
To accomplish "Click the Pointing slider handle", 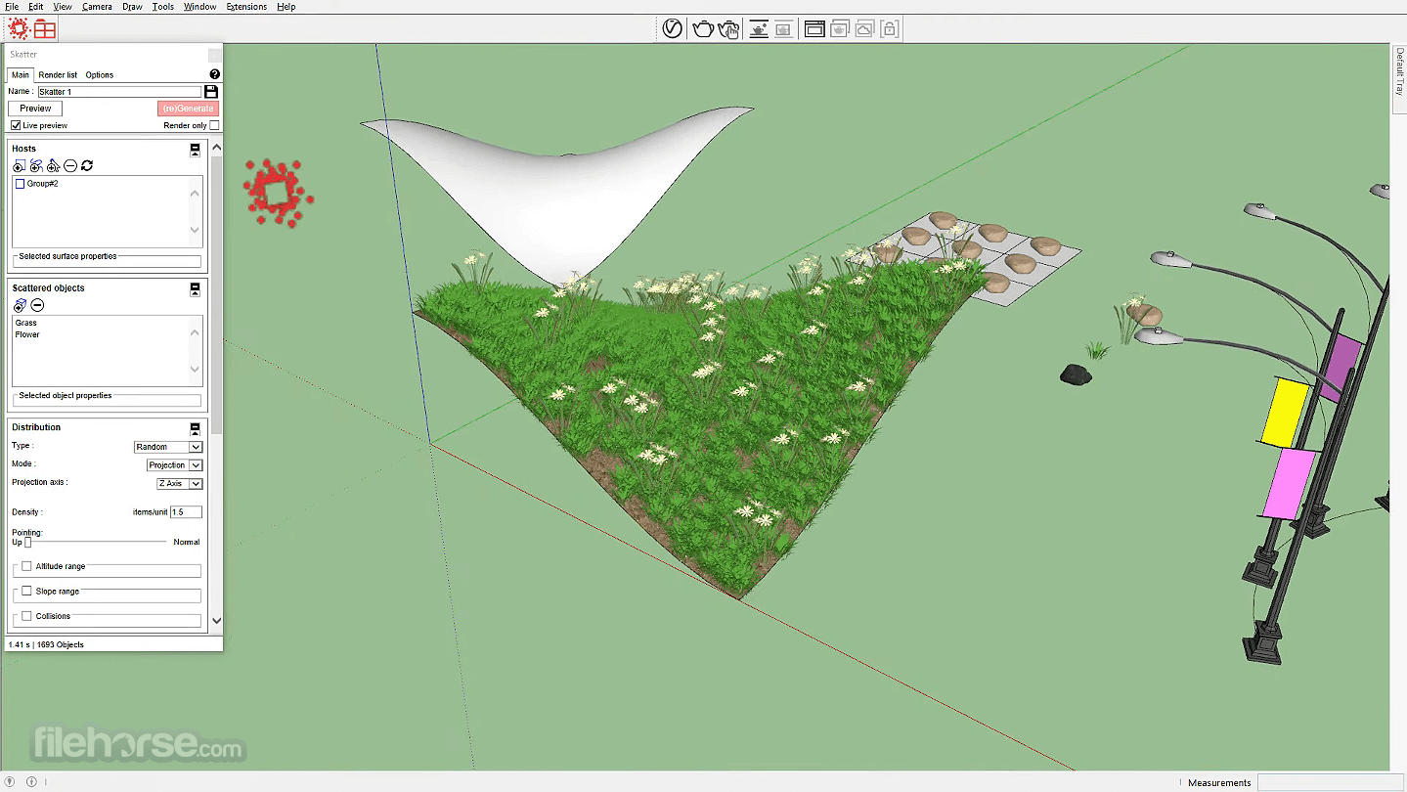I will click(28, 542).
